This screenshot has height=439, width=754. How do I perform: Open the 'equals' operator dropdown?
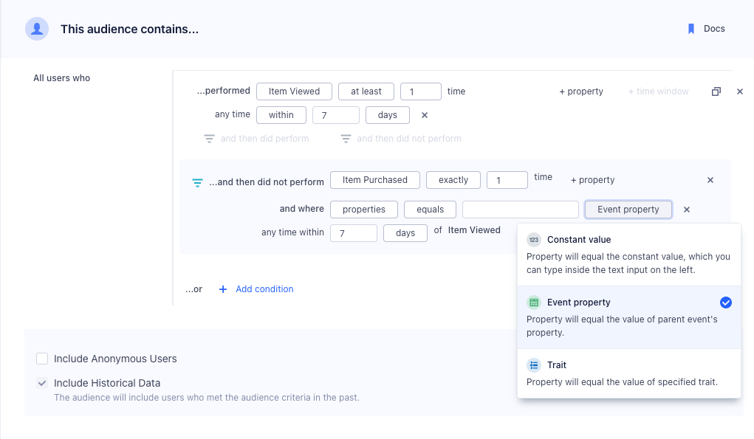430,209
